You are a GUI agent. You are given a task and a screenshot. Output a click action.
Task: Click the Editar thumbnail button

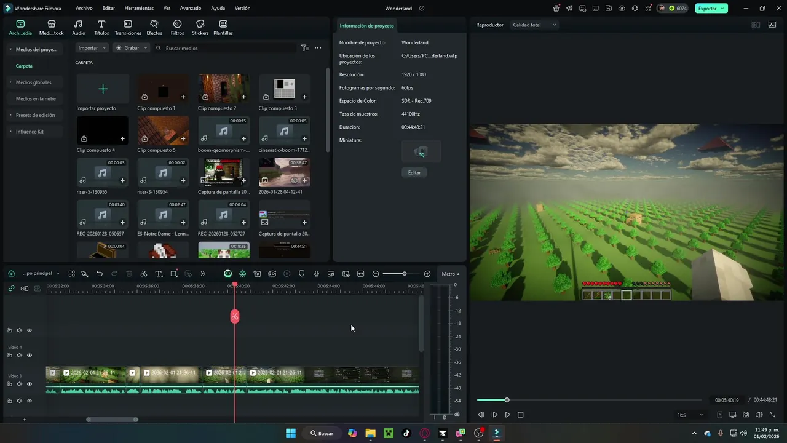414,173
